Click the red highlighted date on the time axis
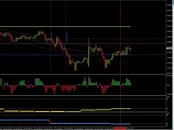The height and width of the screenshot is (130, 174). (x=120, y=128)
